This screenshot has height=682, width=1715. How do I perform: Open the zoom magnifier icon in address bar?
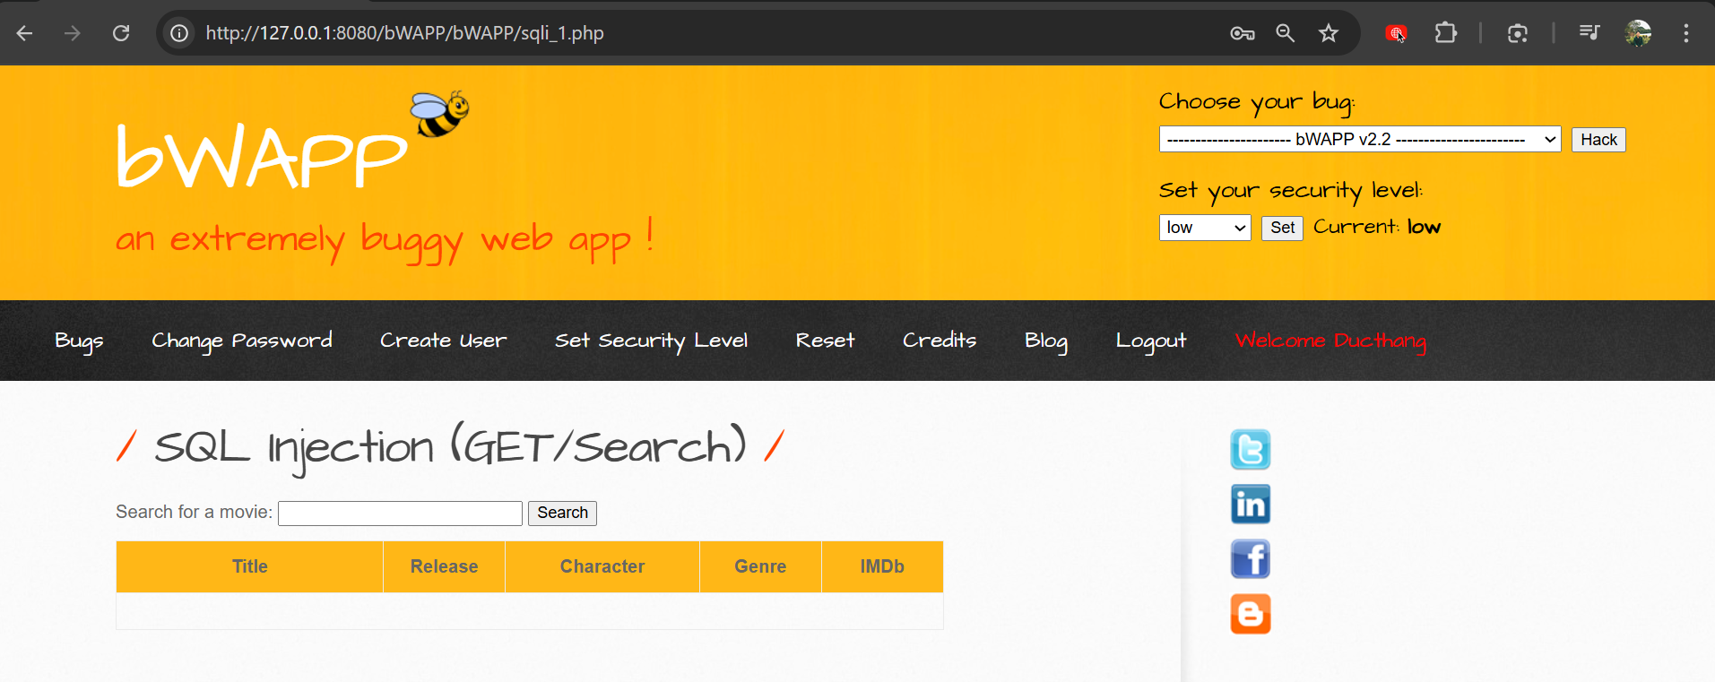(1285, 33)
